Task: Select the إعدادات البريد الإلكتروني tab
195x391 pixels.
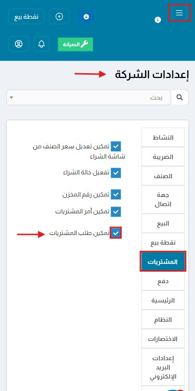Action: click(163, 367)
